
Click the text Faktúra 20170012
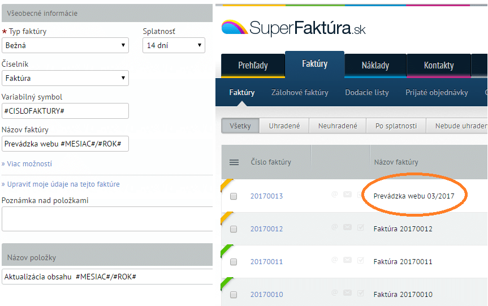pos(403,229)
